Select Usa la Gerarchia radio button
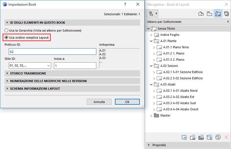Screen dimensions: 231x149 coord(6,30)
